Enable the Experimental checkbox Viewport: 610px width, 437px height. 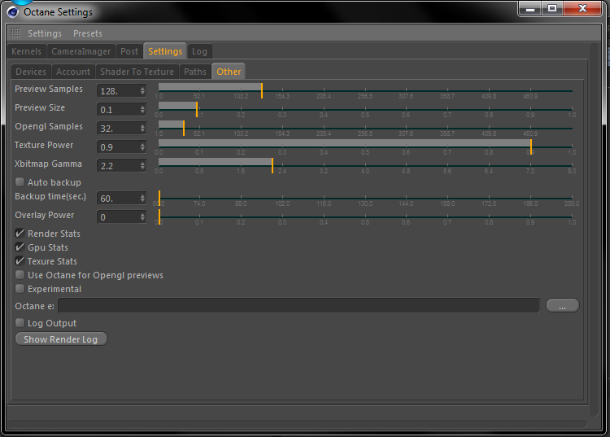tap(20, 289)
